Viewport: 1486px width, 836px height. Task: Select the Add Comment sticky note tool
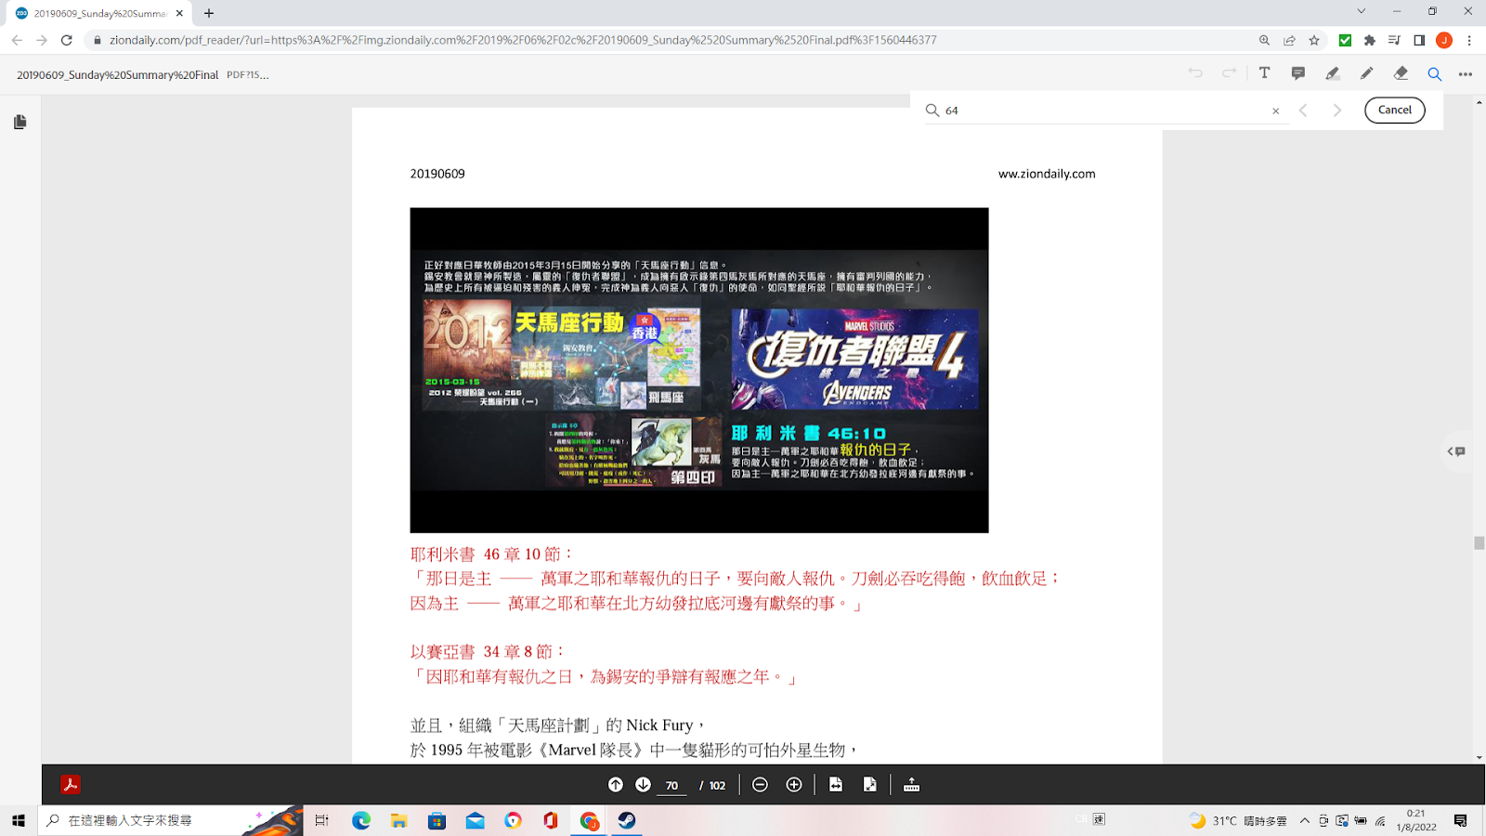[x=1298, y=73]
